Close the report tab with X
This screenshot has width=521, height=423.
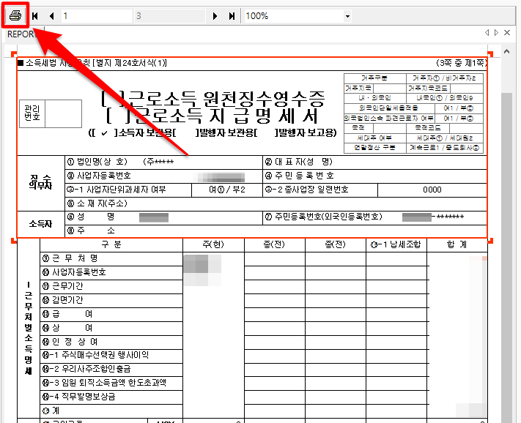507,32
